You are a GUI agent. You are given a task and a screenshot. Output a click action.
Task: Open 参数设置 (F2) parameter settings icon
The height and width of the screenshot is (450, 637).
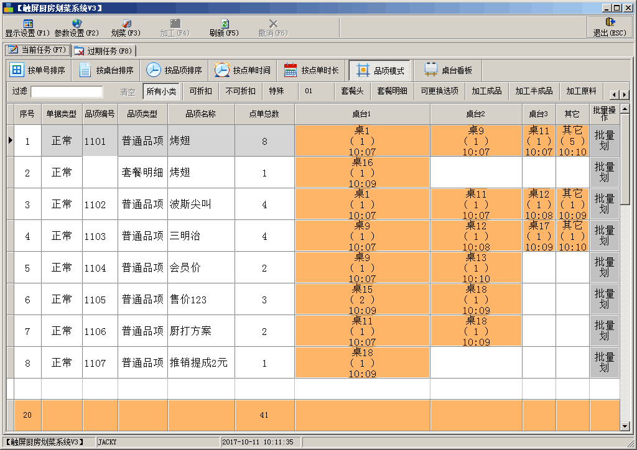tap(77, 24)
